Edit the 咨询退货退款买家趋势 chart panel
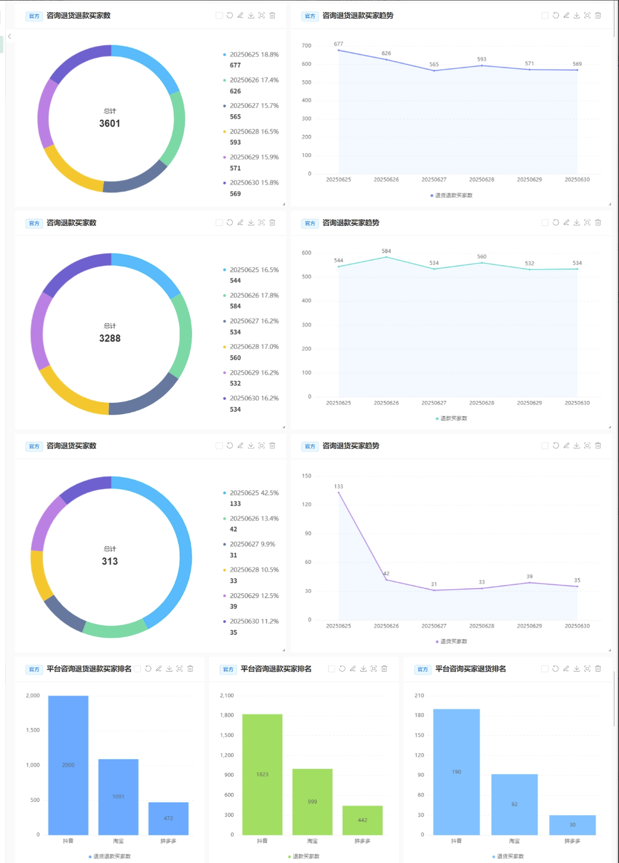 coord(566,16)
